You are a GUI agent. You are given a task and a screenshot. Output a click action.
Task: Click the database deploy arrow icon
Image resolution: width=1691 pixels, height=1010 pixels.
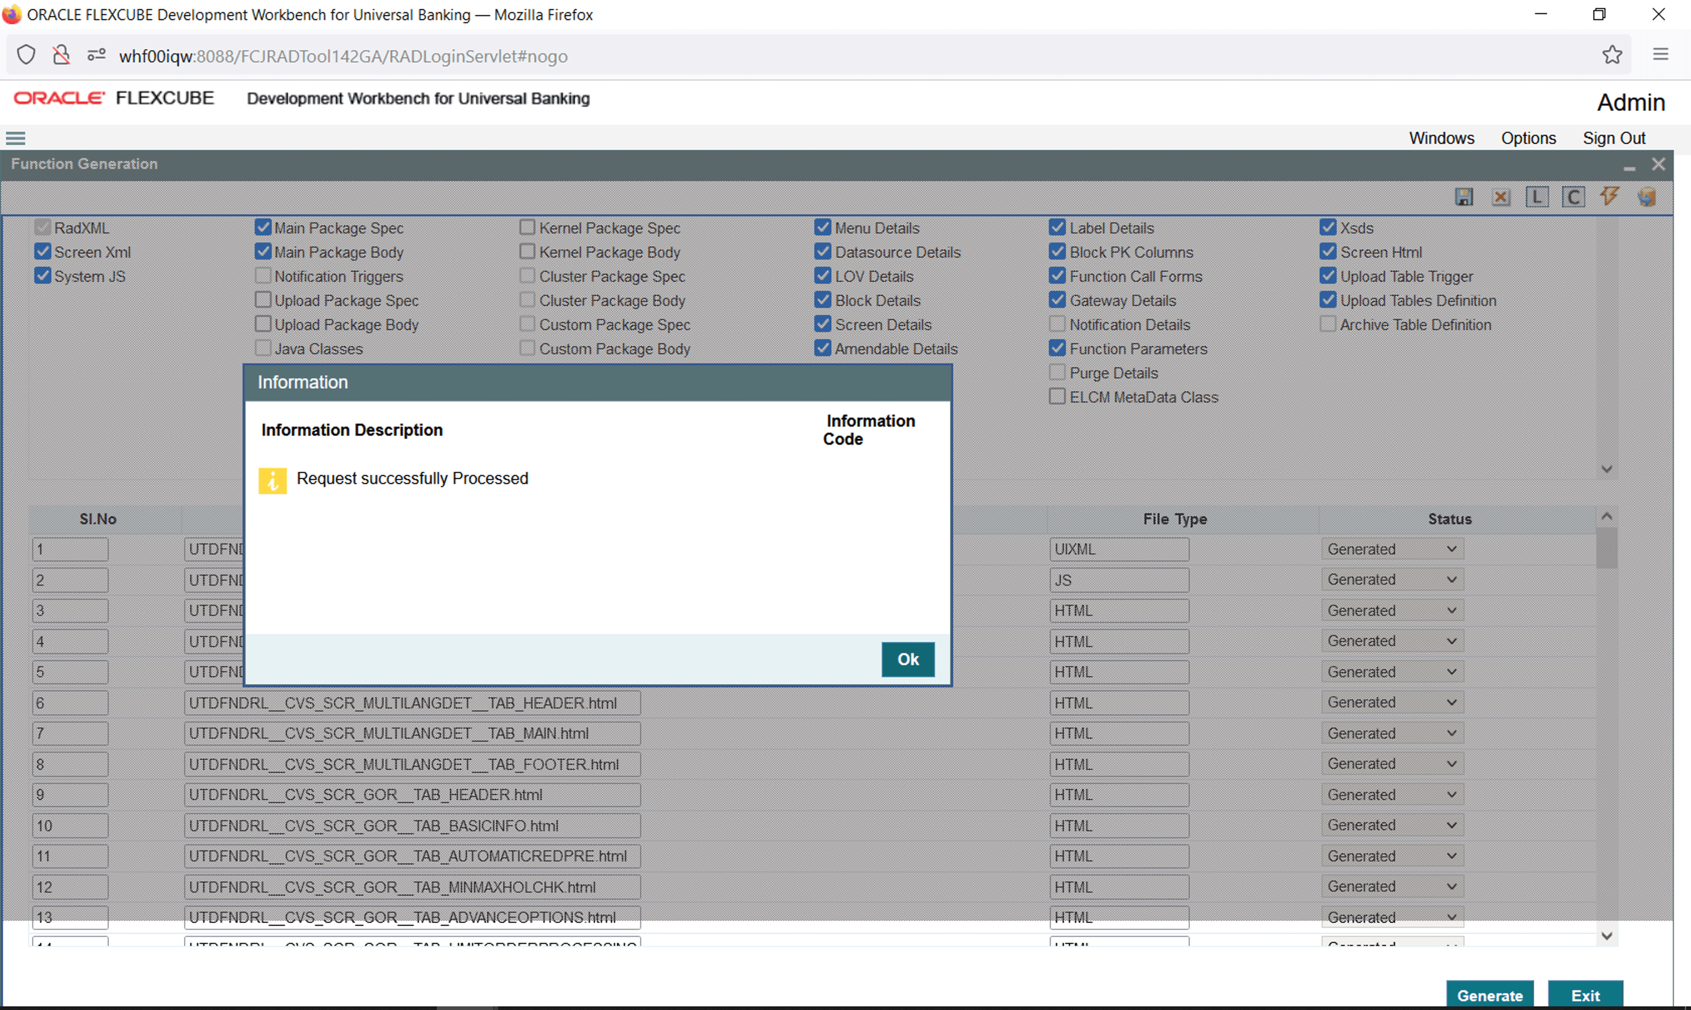pyautogui.click(x=1646, y=197)
